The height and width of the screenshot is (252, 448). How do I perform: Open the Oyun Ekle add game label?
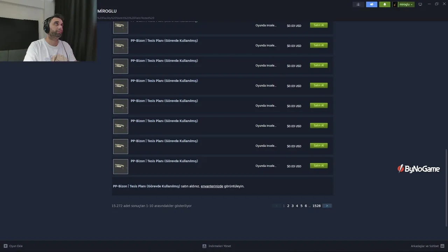tap(16, 246)
